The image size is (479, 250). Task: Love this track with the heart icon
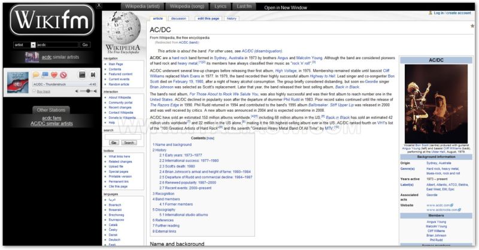pyautogui.click(x=54, y=75)
